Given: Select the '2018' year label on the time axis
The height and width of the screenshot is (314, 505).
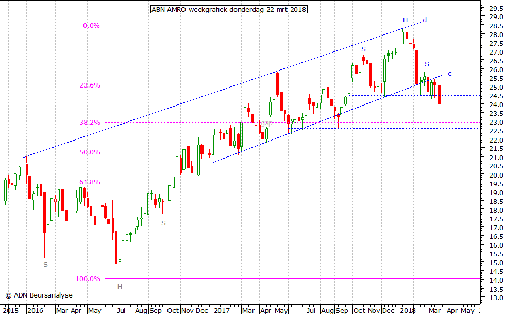Looking at the screenshot, I should pos(408,310).
